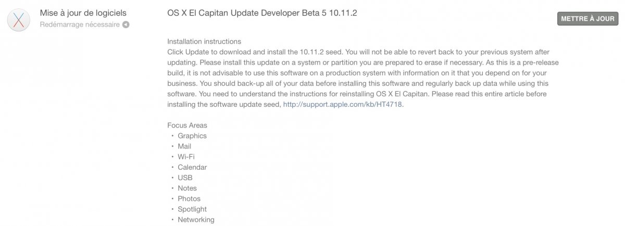The height and width of the screenshot is (226, 625).
Task: Select the Graphics list item
Action: point(192,136)
